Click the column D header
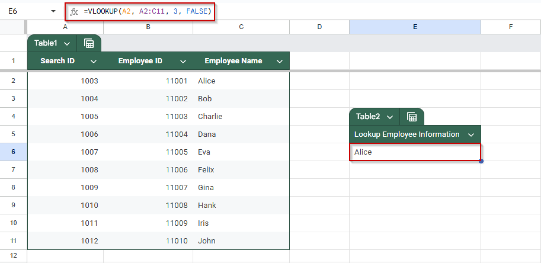This screenshot has width=541, height=263. tap(319, 27)
